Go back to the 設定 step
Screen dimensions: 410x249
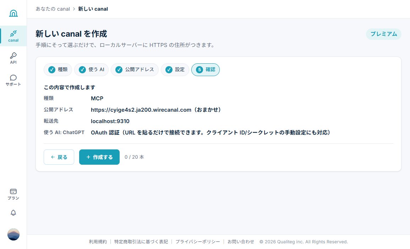click(175, 70)
